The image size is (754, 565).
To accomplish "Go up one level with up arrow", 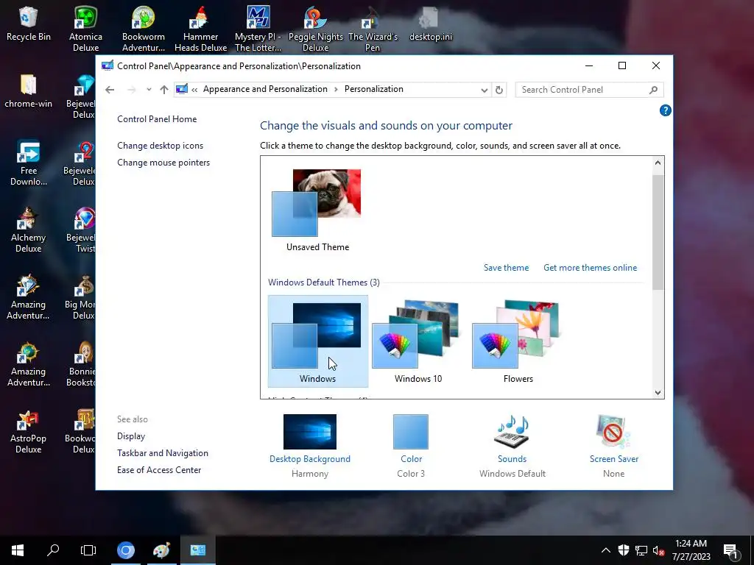I will (164, 90).
